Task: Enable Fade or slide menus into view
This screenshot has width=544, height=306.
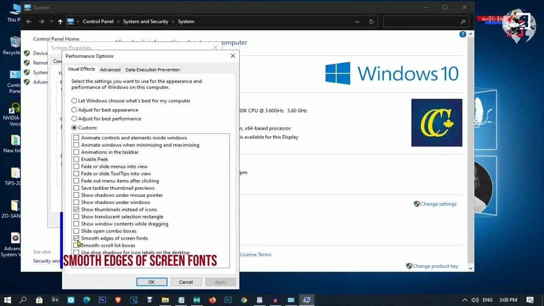Action: pyautogui.click(x=76, y=167)
